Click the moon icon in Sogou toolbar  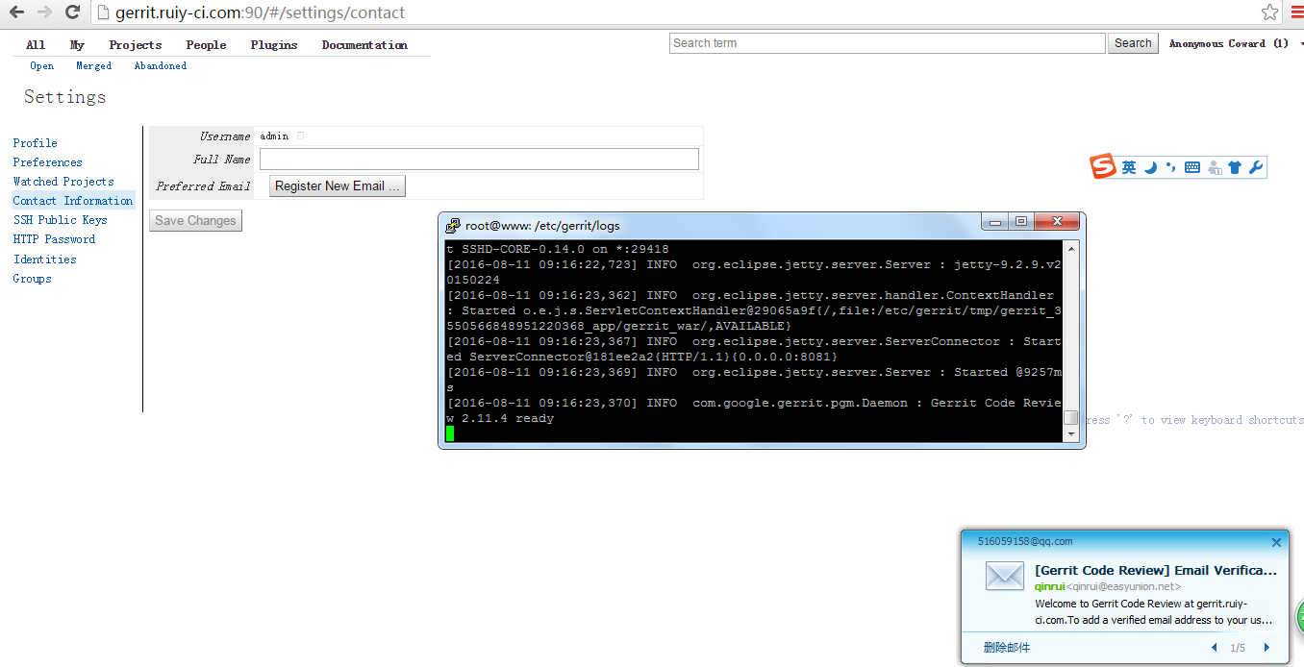pyautogui.click(x=1150, y=167)
